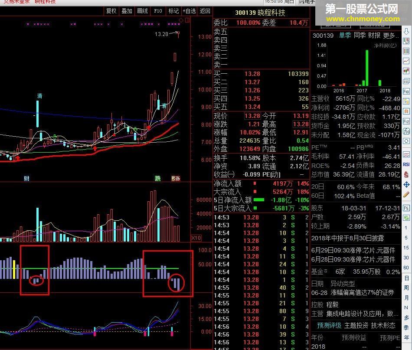Viewport: 412px width, 350px height.
Task: Click the down-arrow icon atop the right sidebar
Action: (x=406, y=31)
